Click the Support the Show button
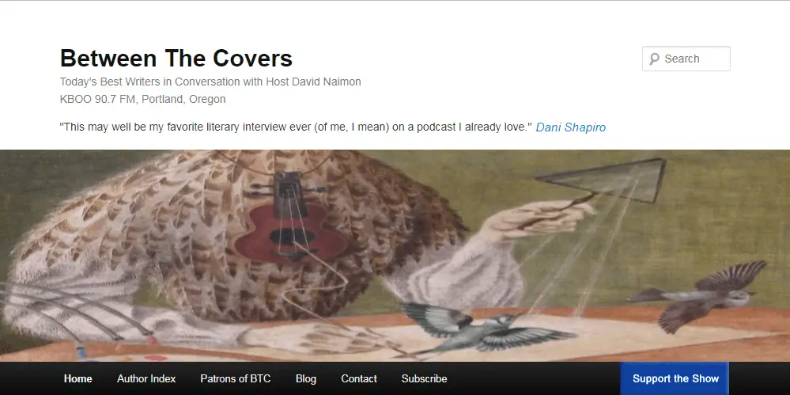The image size is (790, 395). tap(675, 378)
